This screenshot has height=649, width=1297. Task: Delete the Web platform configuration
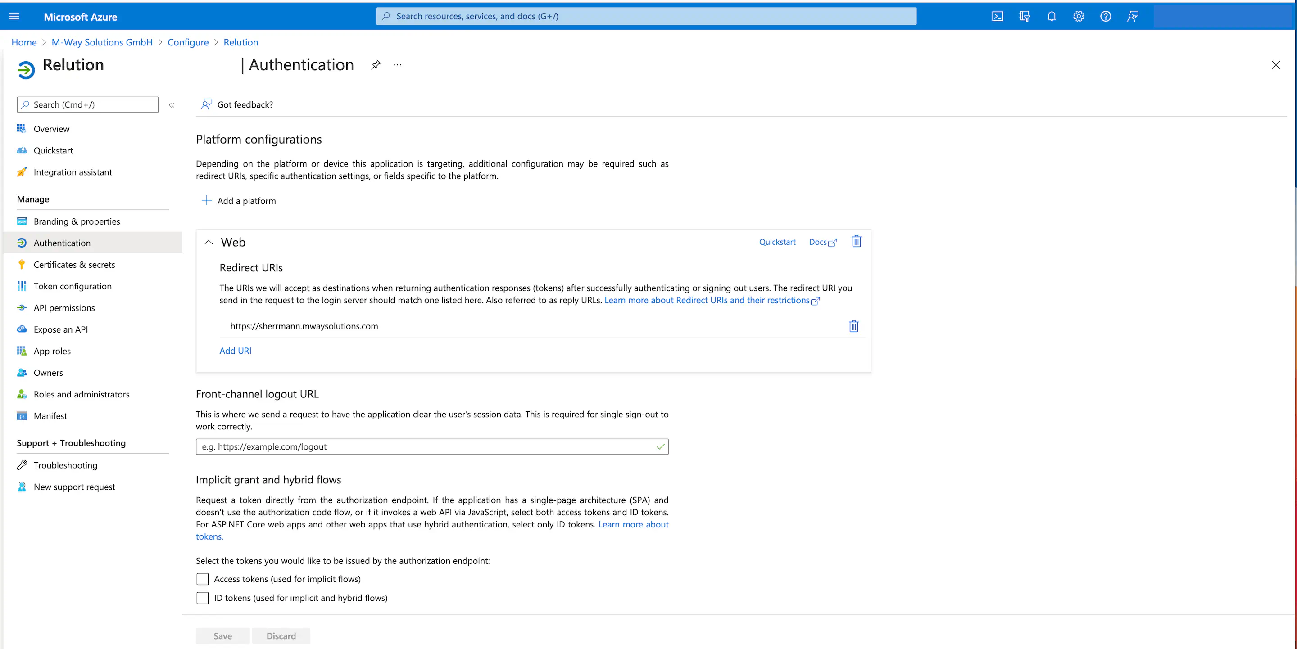pyautogui.click(x=856, y=242)
